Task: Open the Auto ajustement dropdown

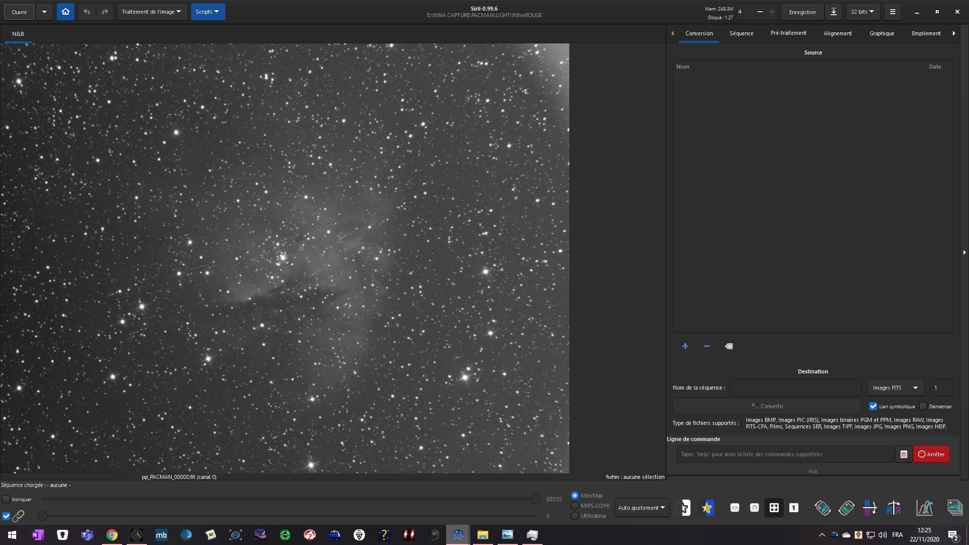Action: pyautogui.click(x=641, y=508)
